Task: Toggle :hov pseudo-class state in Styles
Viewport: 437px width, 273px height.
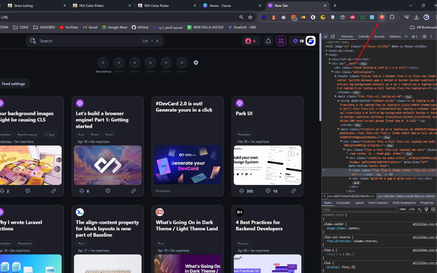Action: pos(403,209)
